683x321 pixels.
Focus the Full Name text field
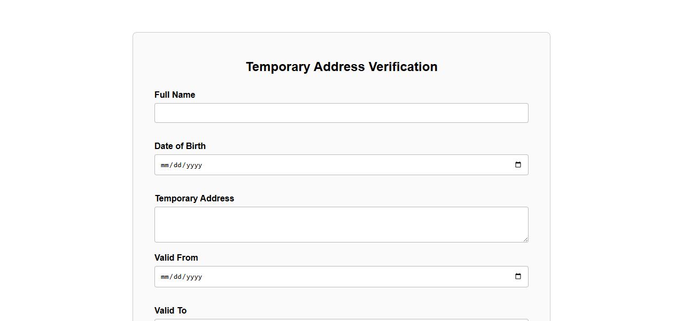pyautogui.click(x=341, y=113)
